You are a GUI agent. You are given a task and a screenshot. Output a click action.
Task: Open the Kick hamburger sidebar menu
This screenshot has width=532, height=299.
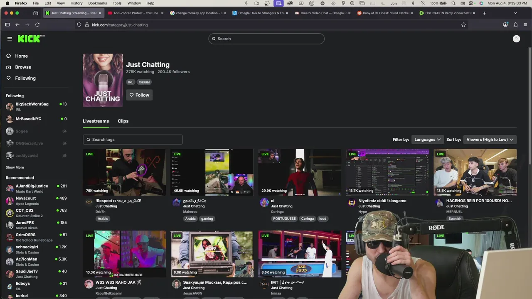click(x=10, y=39)
